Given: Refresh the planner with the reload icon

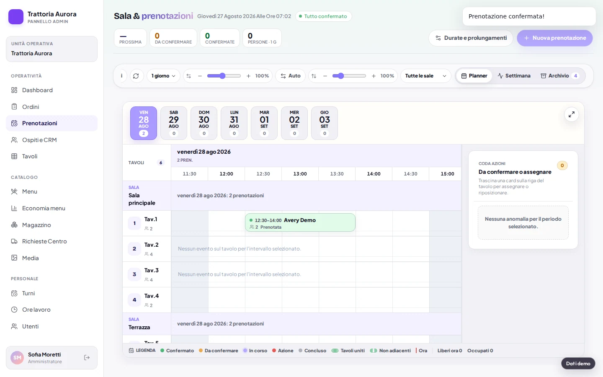Looking at the screenshot, I should (136, 76).
